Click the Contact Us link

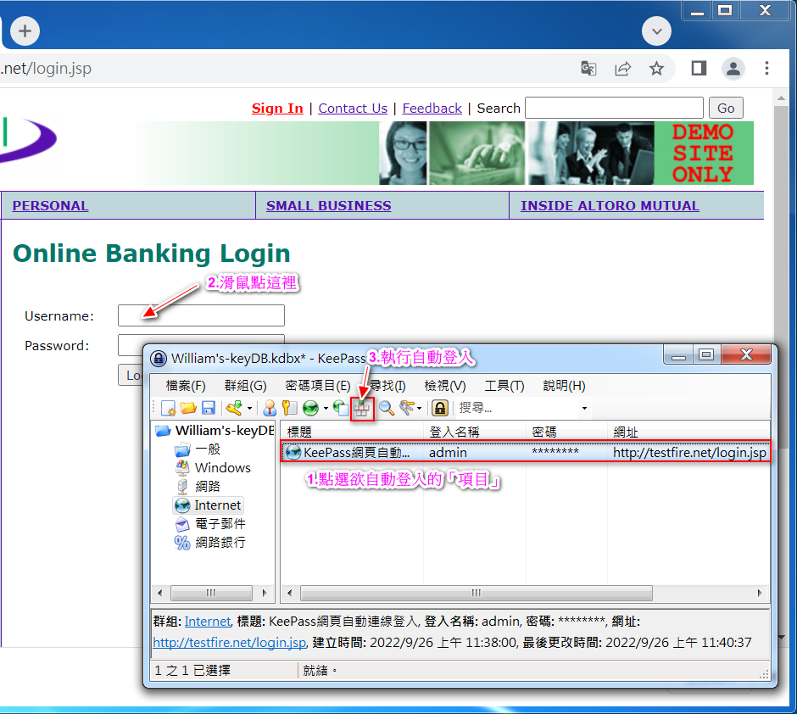point(353,109)
